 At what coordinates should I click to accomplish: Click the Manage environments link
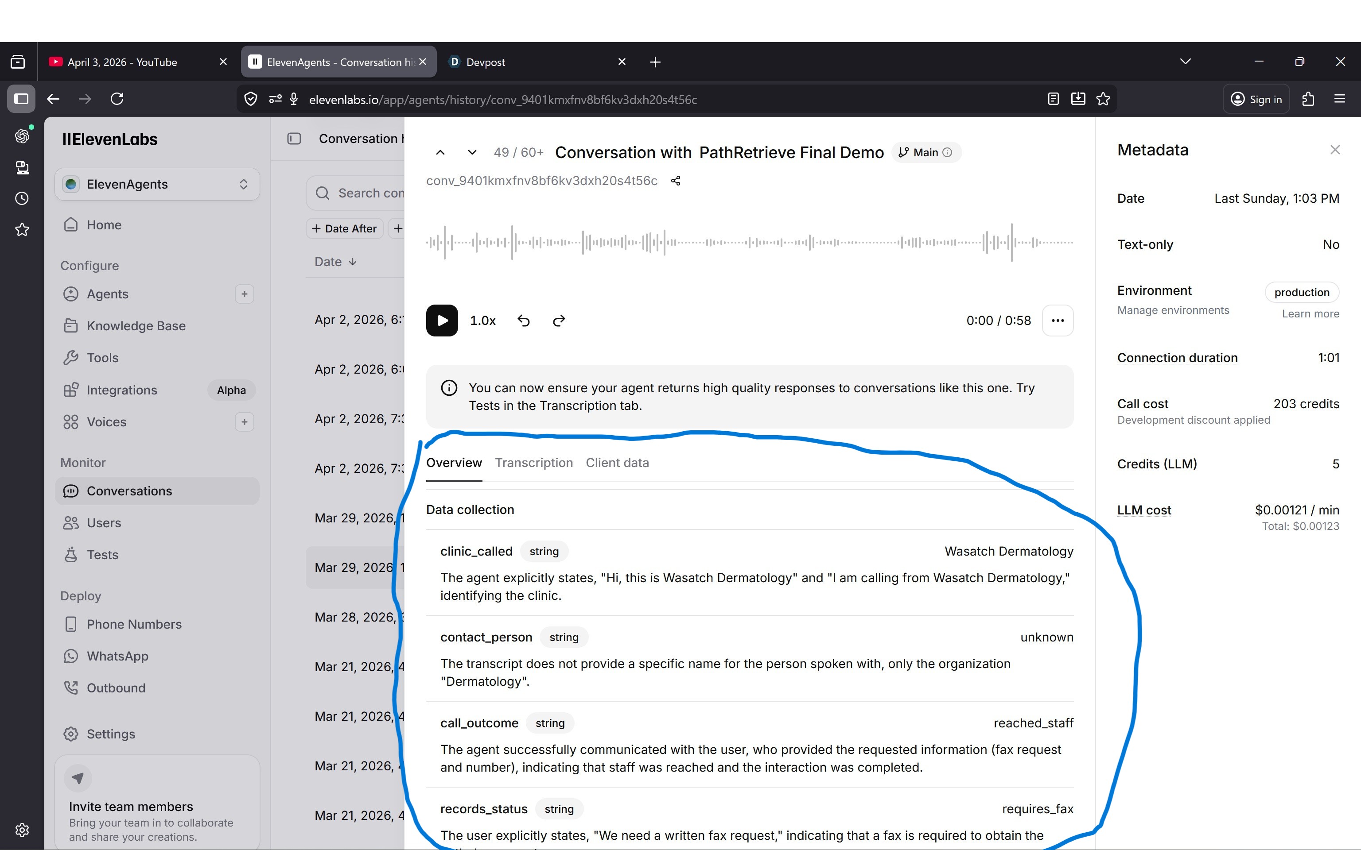pyautogui.click(x=1173, y=310)
